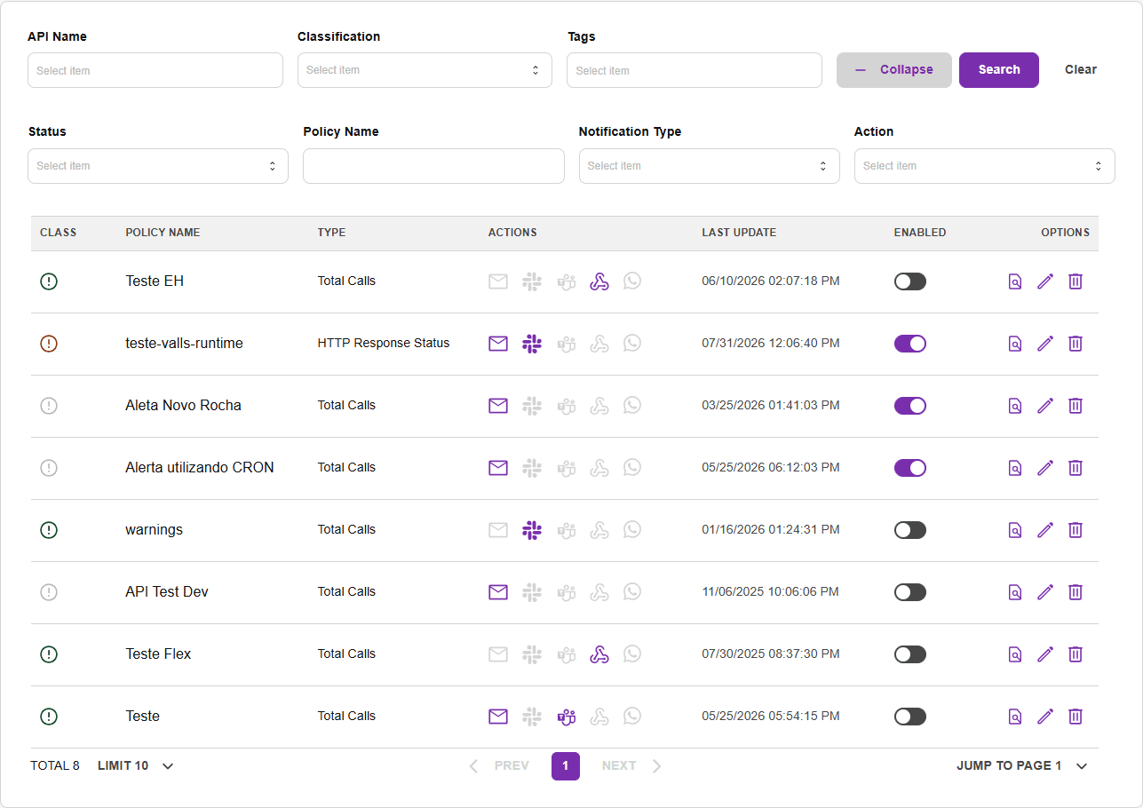Image resolution: width=1143 pixels, height=808 pixels.
Task: Expand the LIMIT 10 selector
Action: [136, 765]
